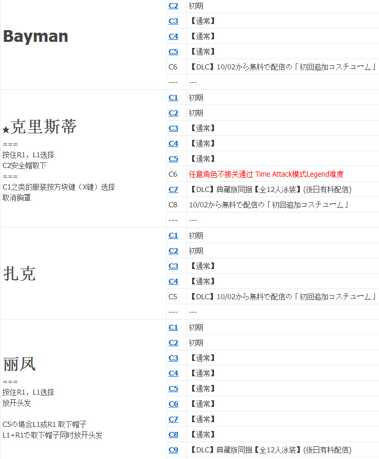This screenshot has height=459, width=379.
Task: Click 丽凤's C3 costume link
Action: click(173, 358)
